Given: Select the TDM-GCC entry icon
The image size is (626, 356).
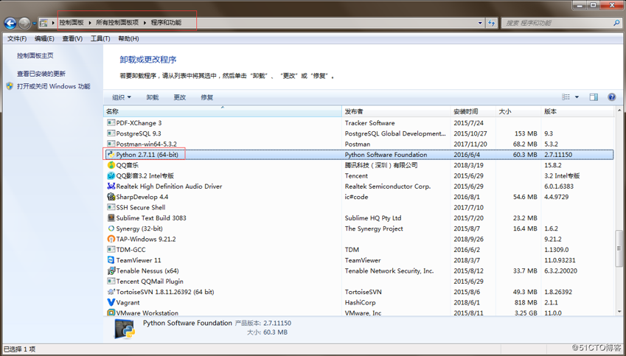Looking at the screenshot, I should (111, 250).
